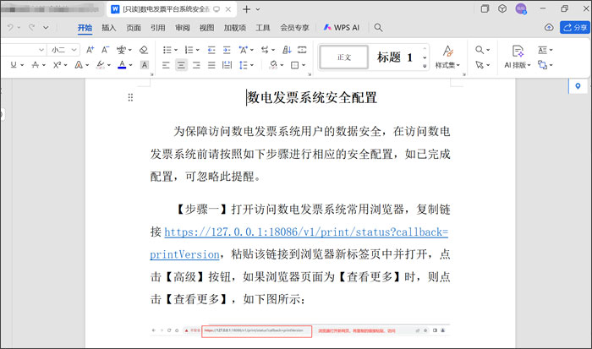592x349 pixels.
Task: Click the cloud upload icon
Action: tap(549, 28)
